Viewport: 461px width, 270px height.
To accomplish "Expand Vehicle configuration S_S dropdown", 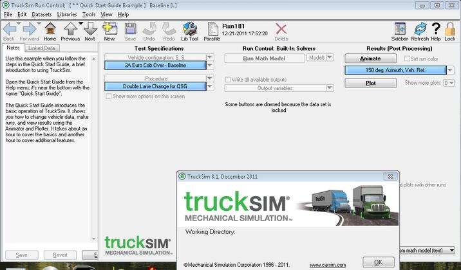I will click(x=210, y=57).
